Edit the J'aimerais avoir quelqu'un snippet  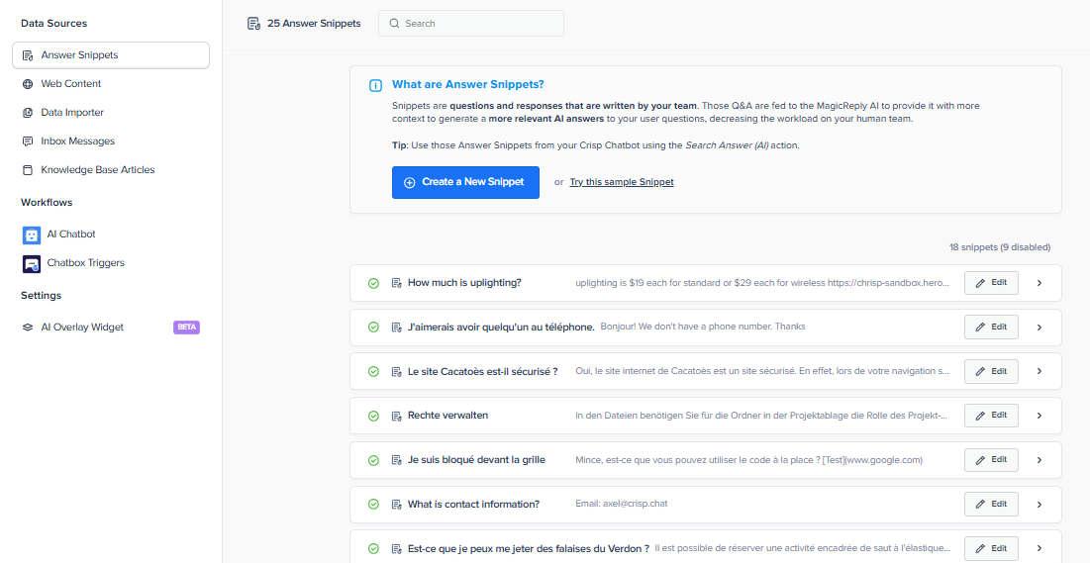[x=991, y=327]
